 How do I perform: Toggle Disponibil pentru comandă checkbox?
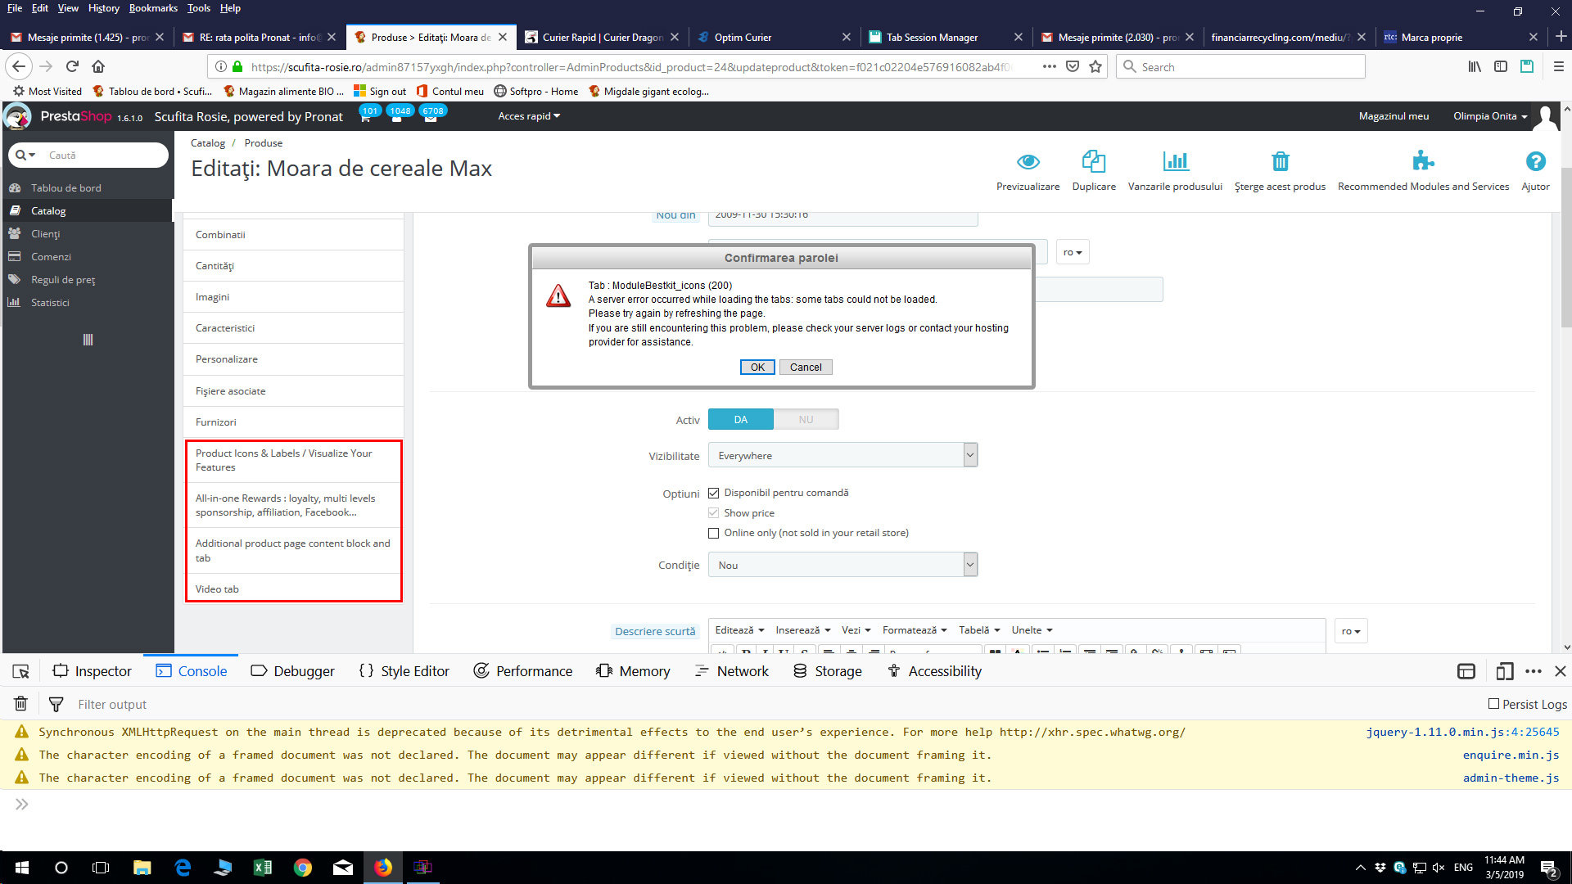(x=713, y=493)
